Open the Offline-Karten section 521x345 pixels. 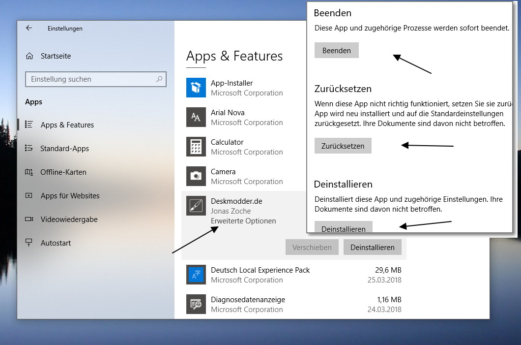(x=63, y=172)
